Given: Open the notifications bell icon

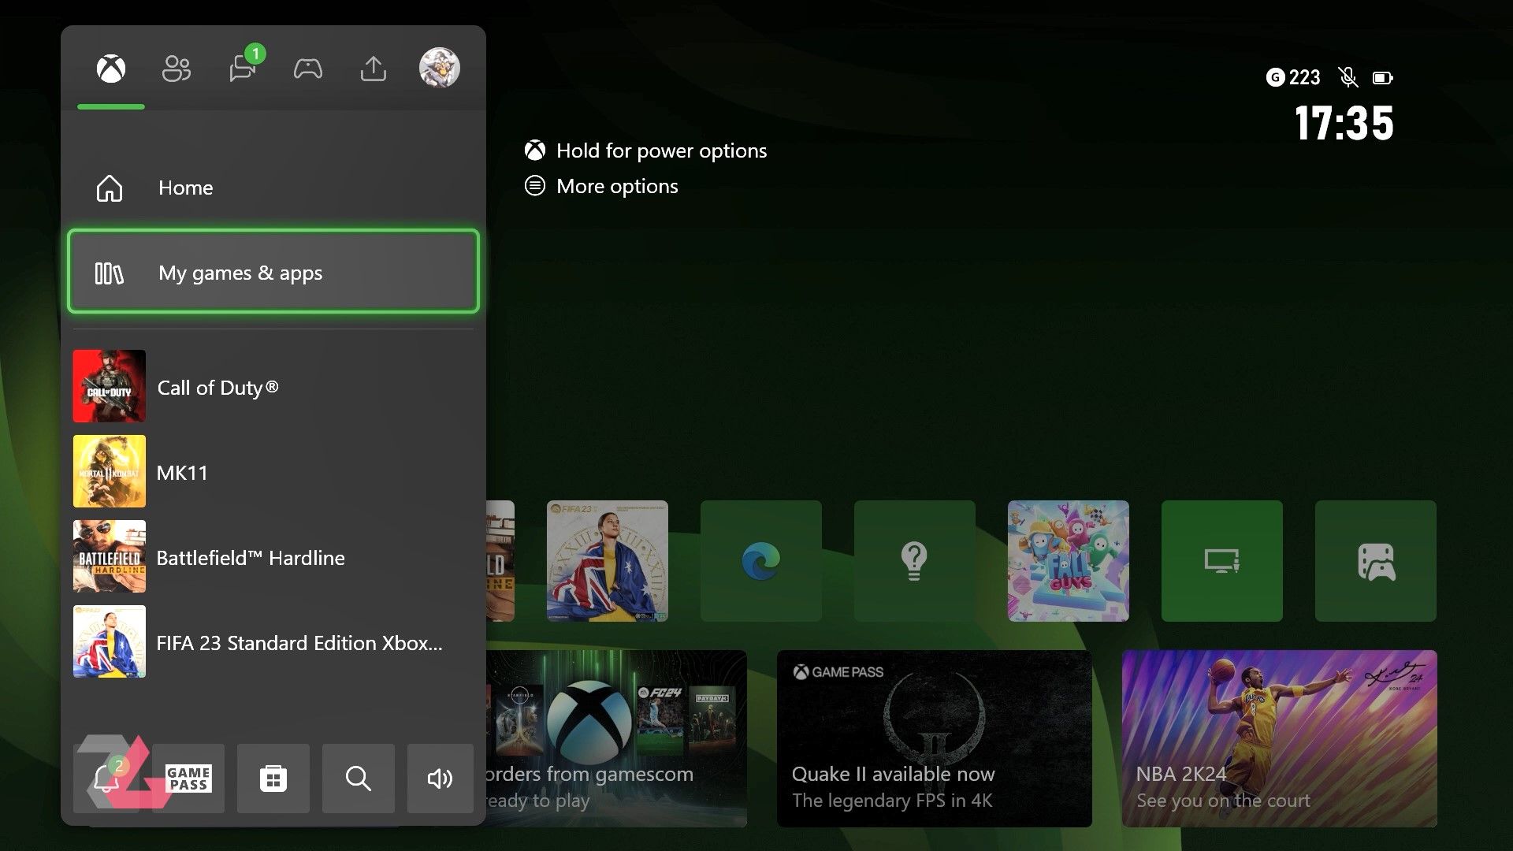Looking at the screenshot, I should pos(106,779).
